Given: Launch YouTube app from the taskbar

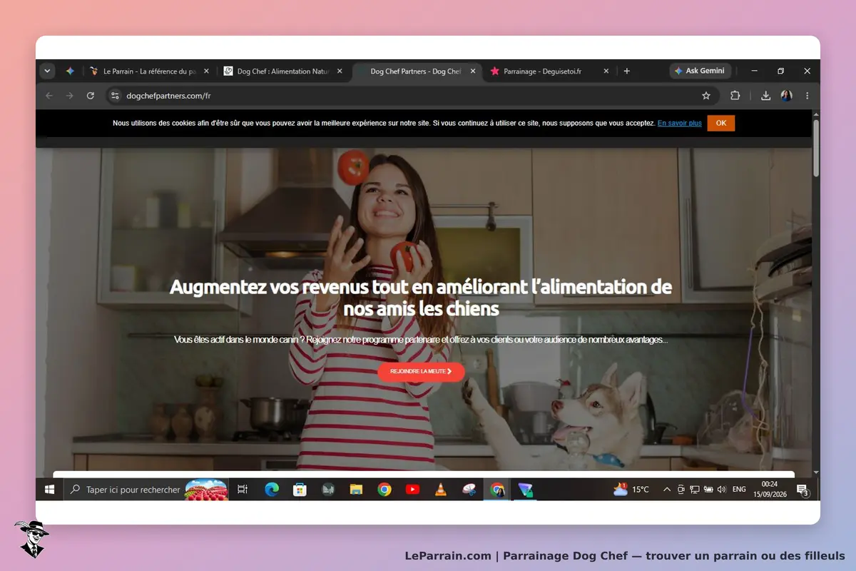Looking at the screenshot, I should coord(412,490).
